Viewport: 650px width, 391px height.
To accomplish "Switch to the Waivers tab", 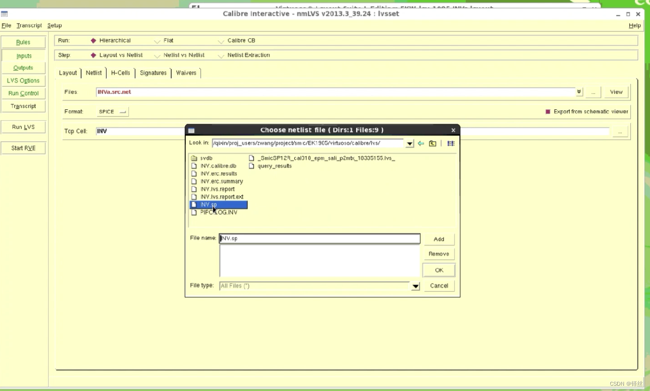I will point(186,73).
